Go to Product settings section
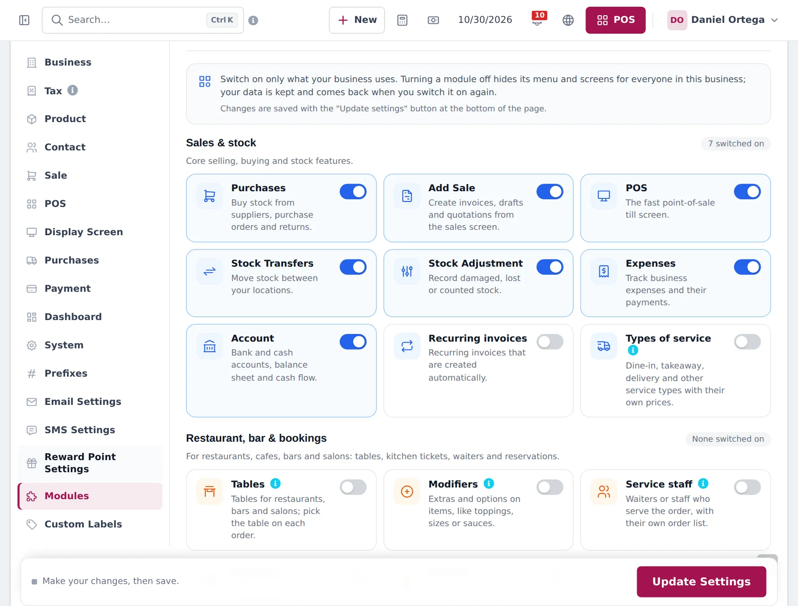The width and height of the screenshot is (798, 606). tap(90, 119)
